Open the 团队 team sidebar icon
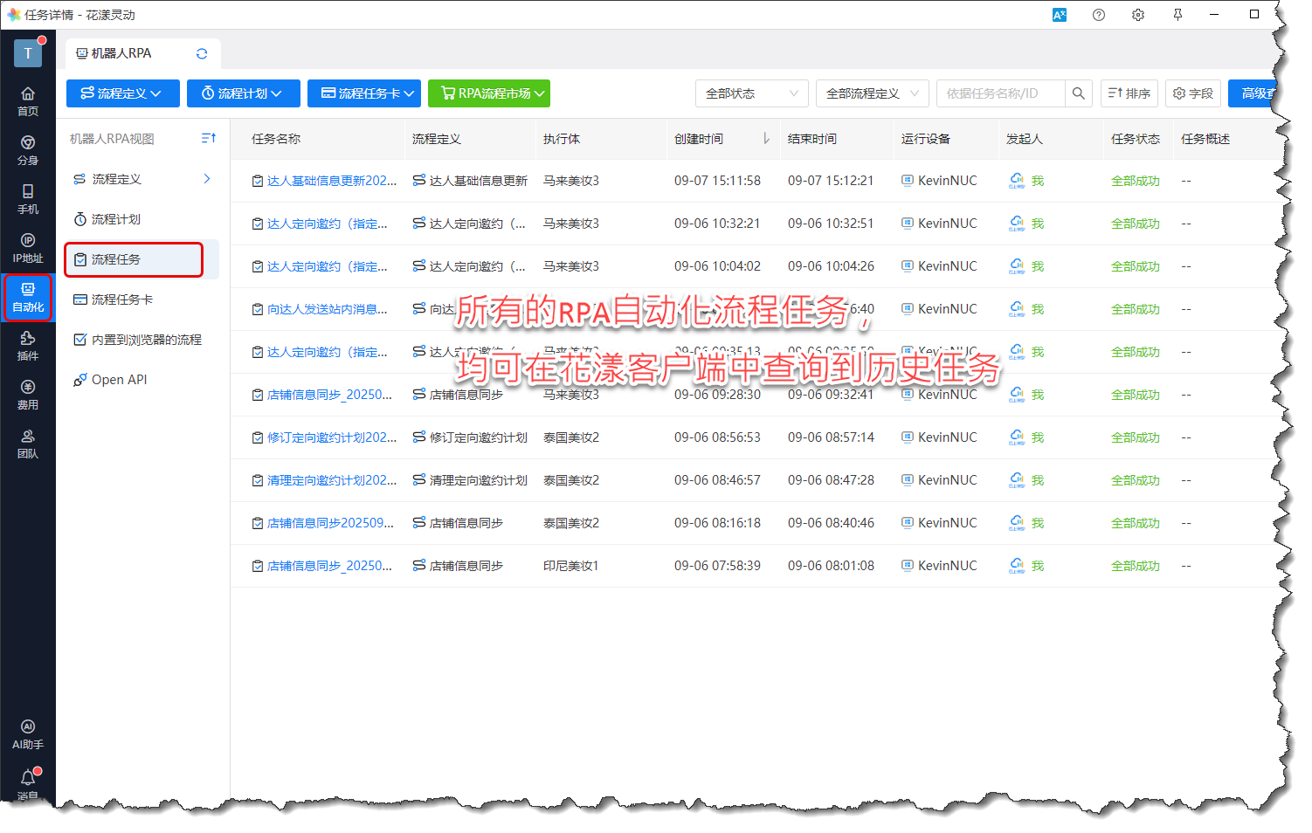The height and width of the screenshot is (833, 1312). (28, 443)
